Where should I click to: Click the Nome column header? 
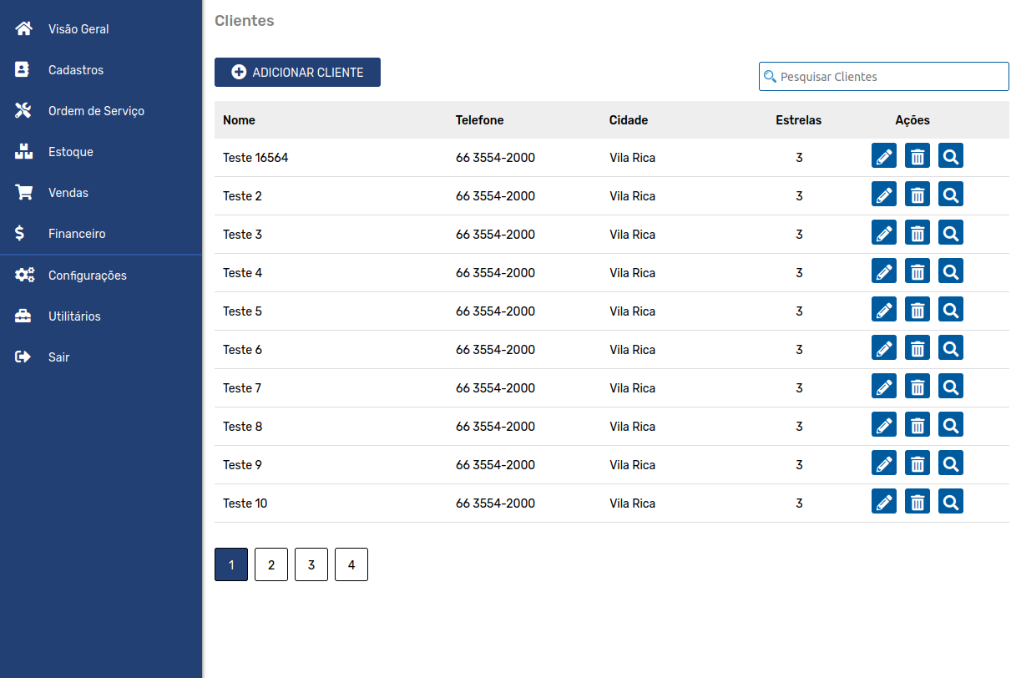click(x=240, y=120)
